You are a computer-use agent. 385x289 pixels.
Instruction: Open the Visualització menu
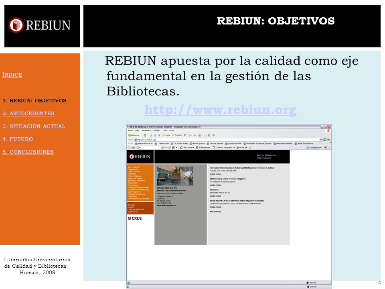[146, 130]
